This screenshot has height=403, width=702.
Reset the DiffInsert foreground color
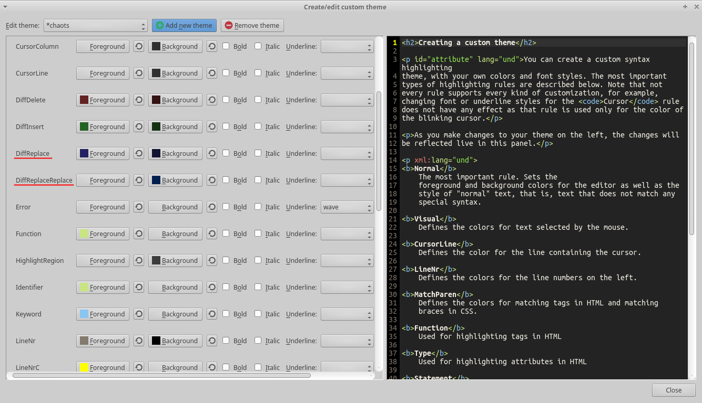pos(139,126)
